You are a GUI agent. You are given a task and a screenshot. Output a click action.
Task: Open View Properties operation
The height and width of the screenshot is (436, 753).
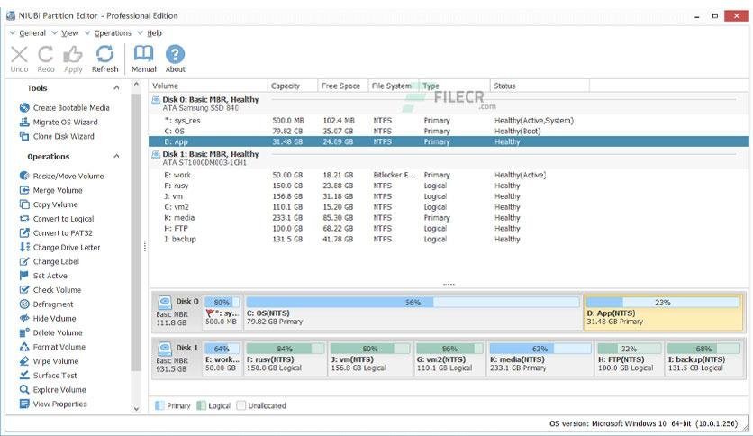[x=53, y=404]
